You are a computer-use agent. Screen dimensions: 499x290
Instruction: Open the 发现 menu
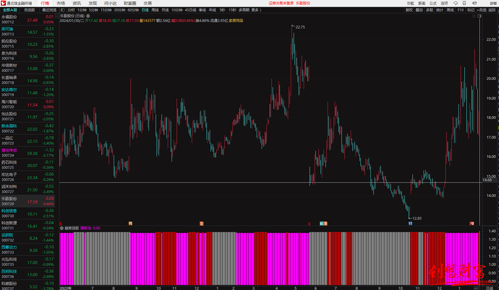point(93,3)
